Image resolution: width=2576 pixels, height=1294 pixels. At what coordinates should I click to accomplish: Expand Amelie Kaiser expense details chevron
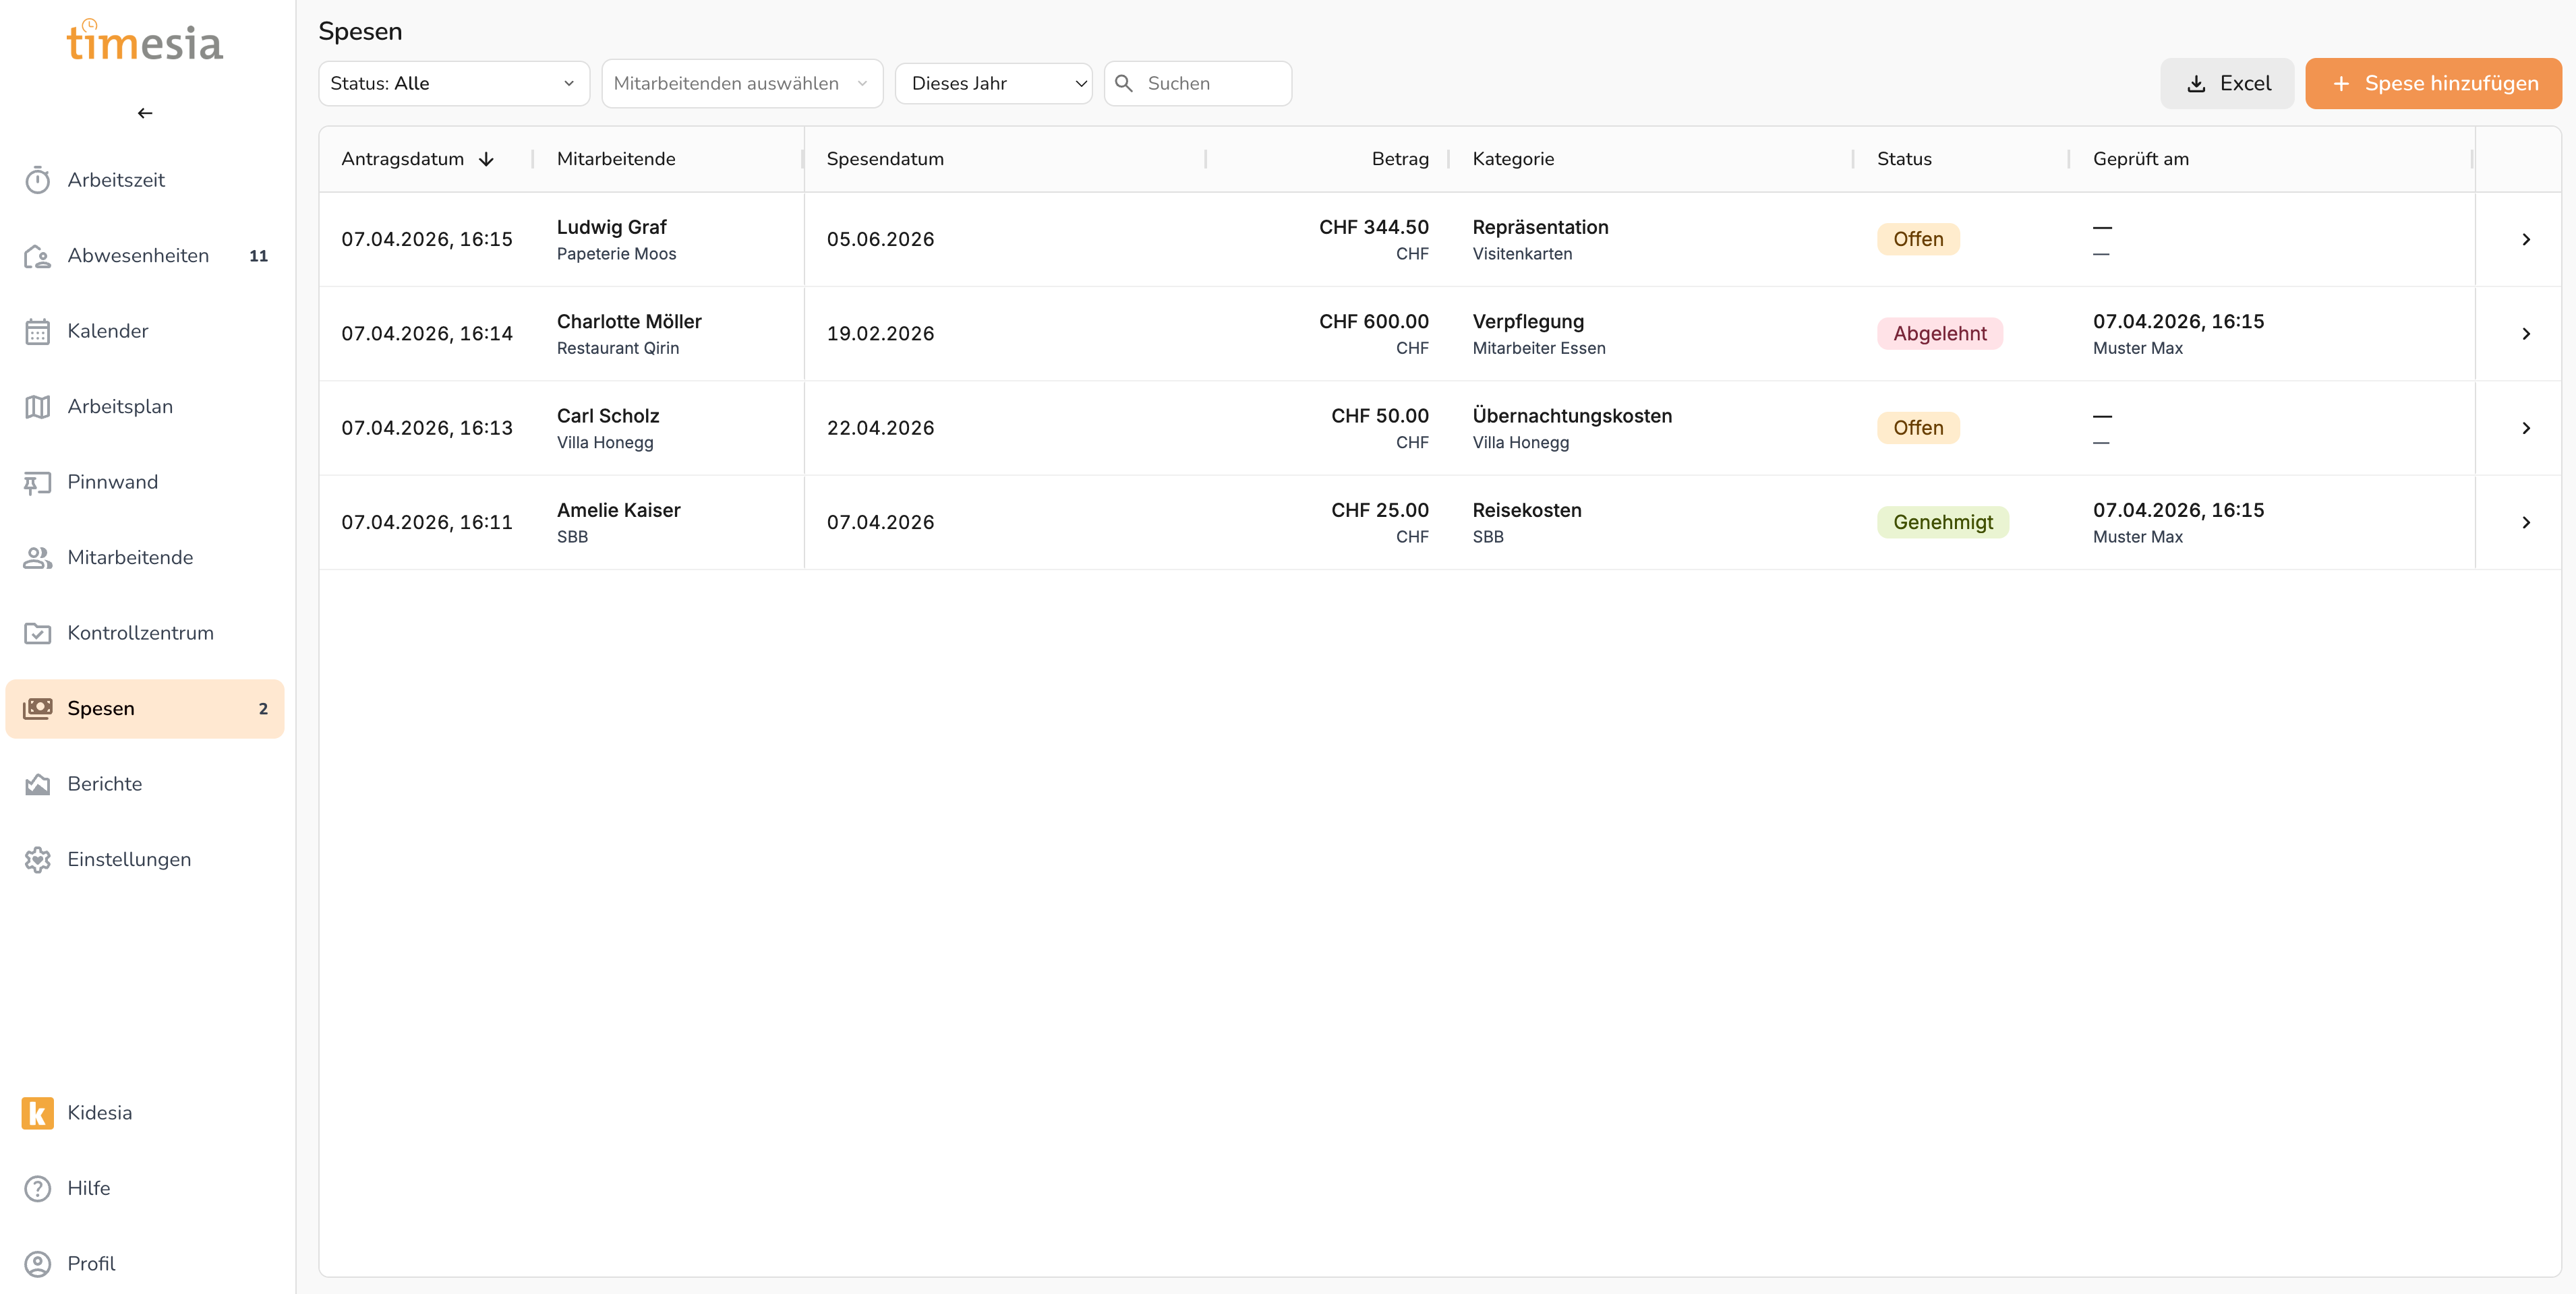click(2525, 522)
